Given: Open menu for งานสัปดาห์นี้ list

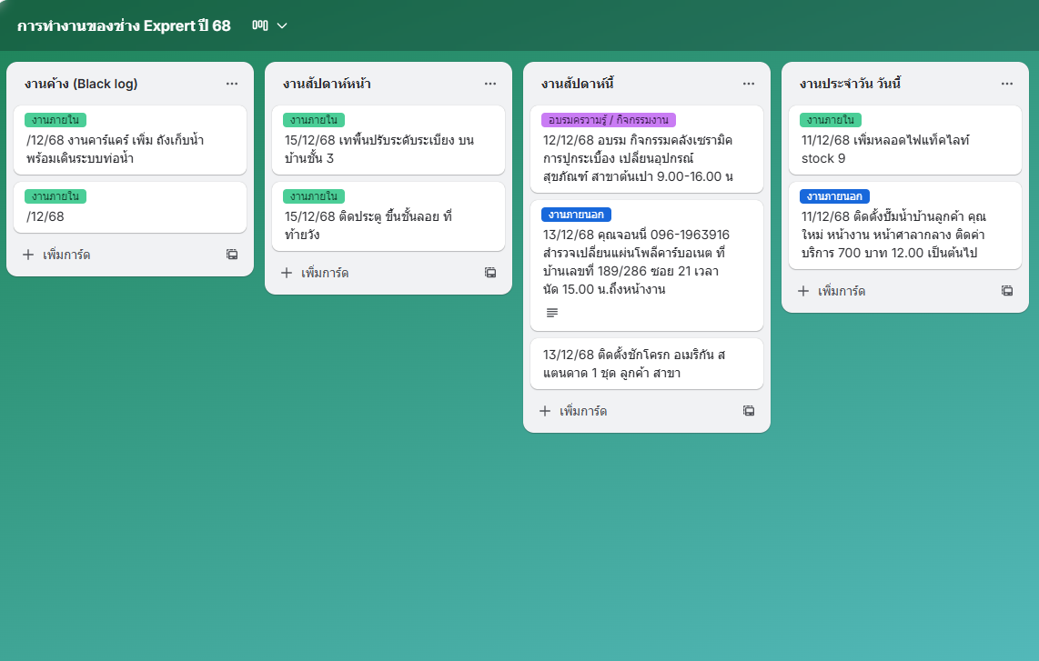Looking at the screenshot, I should point(749,84).
